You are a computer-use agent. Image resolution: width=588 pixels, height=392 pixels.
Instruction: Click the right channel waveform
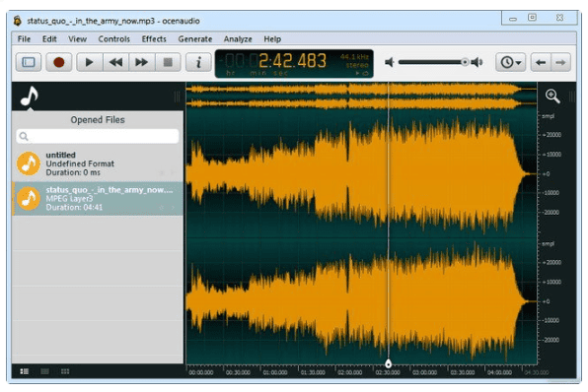[361, 301]
